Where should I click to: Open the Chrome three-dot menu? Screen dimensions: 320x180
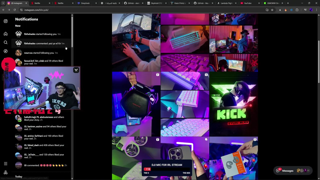[316, 10]
